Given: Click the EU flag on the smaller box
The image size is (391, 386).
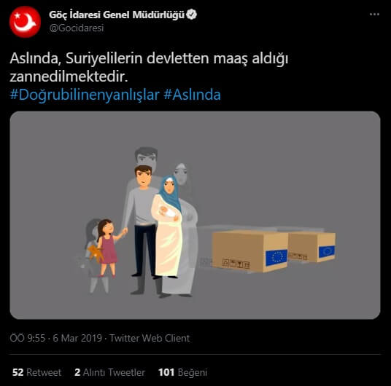Looking at the screenshot, I should (x=327, y=251).
